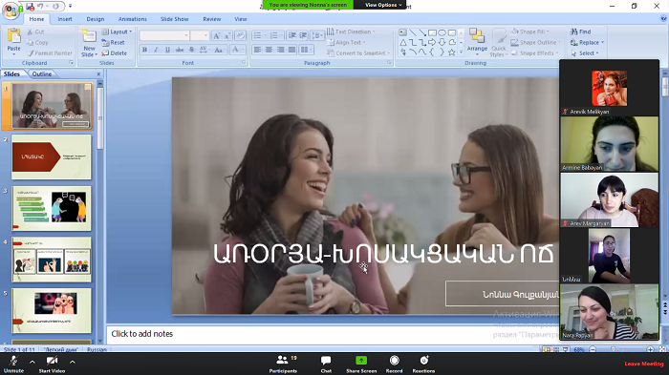
Task: Click the Leave Meeting button
Action: (644, 364)
